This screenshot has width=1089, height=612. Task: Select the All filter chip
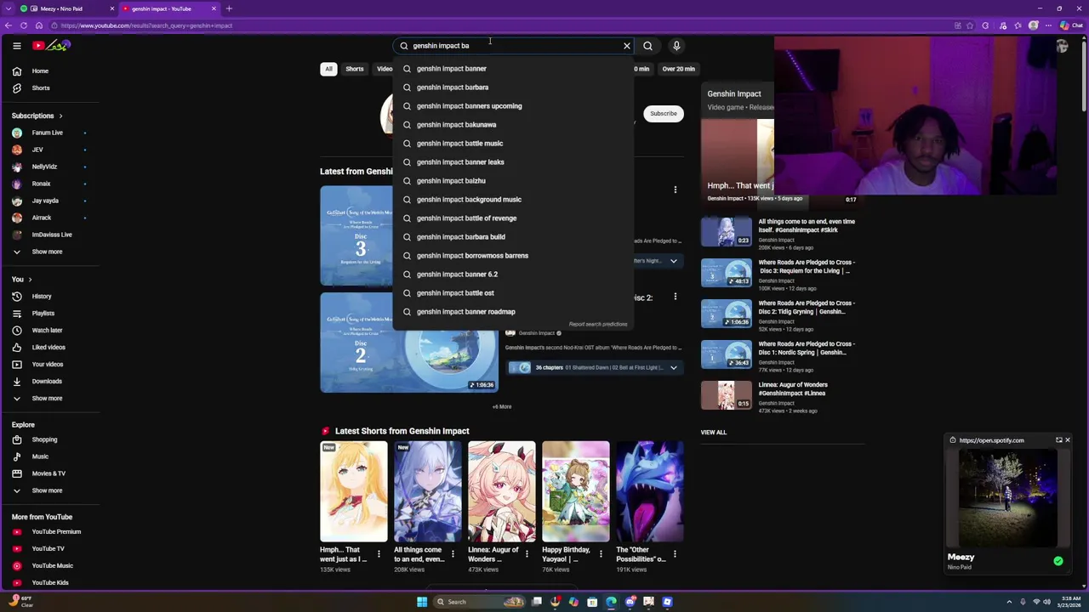point(328,69)
